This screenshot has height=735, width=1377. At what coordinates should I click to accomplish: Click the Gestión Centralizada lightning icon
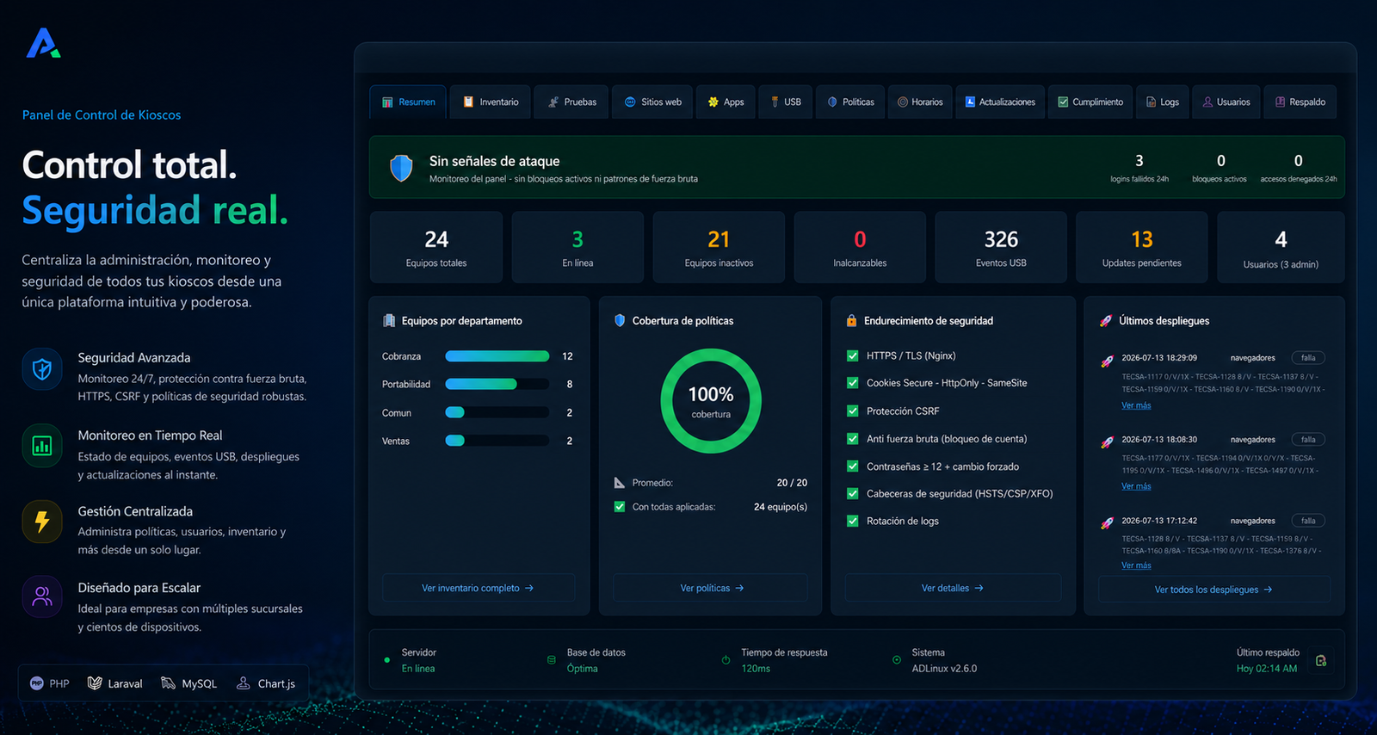pyautogui.click(x=42, y=522)
